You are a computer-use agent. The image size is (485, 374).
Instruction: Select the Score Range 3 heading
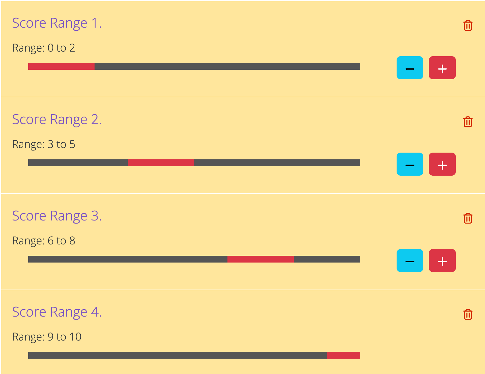(57, 216)
